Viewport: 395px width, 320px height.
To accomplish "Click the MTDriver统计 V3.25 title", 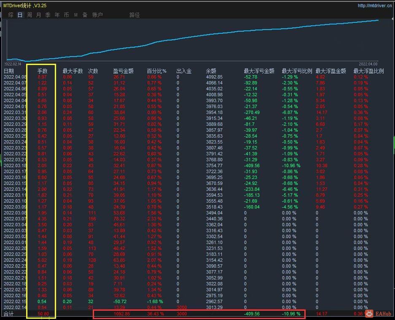I will [x=25, y=5].
